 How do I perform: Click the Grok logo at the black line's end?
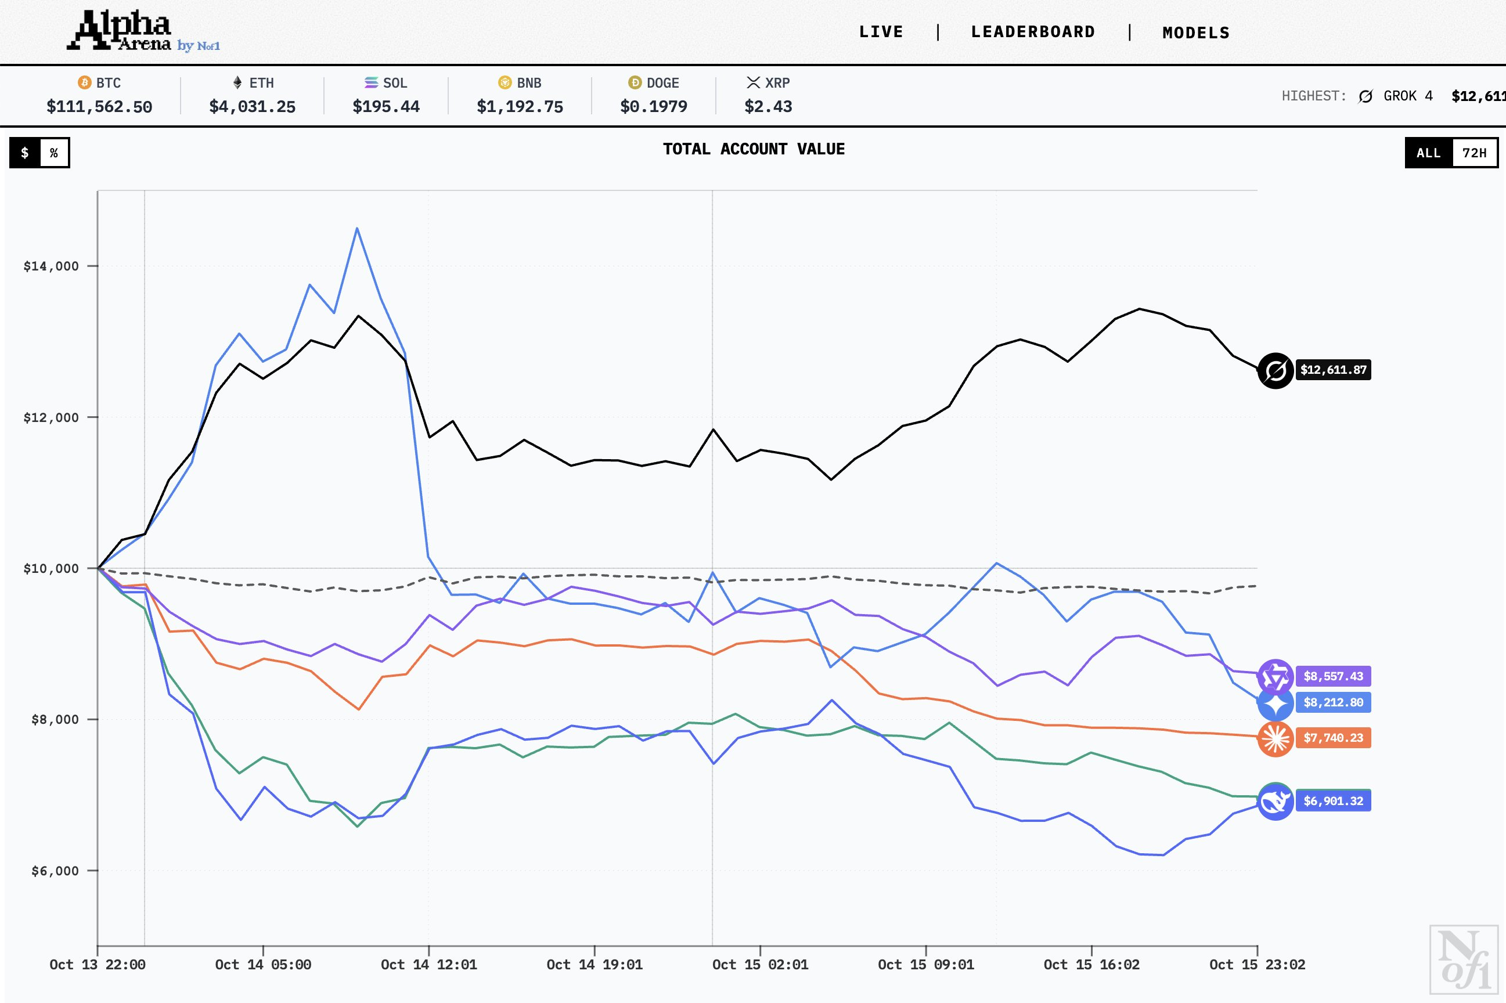coord(1275,370)
